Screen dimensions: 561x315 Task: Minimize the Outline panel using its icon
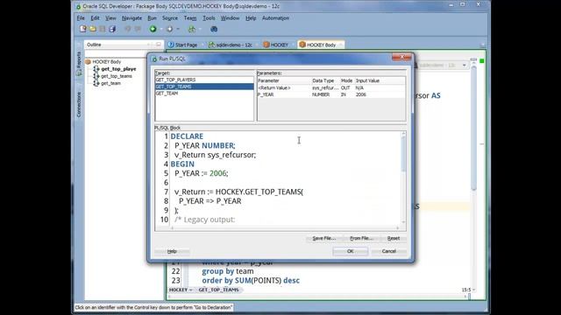(159, 45)
